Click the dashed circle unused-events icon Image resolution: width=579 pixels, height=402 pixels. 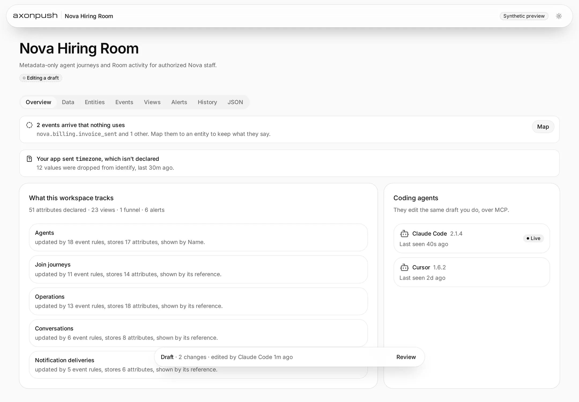(x=29, y=125)
